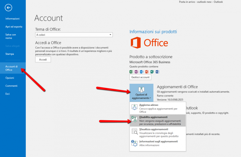Choose Salva con nome in sidebar
The height and width of the screenshot is (157, 241).
[x=11, y=36]
